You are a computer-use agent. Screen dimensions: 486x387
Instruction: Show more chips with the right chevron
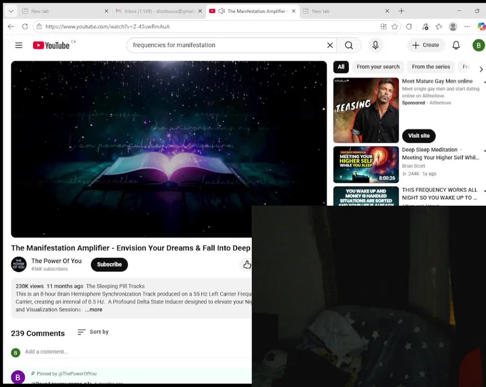(481, 69)
